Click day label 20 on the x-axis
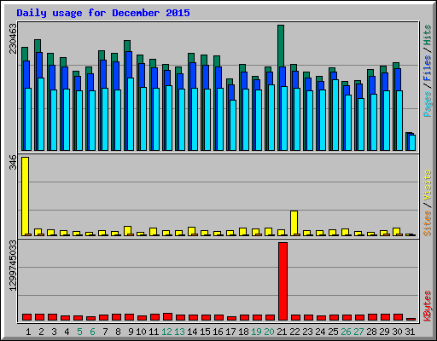This screenshot has width=437, height=341. pyautogui.click(x=269, y=332)
